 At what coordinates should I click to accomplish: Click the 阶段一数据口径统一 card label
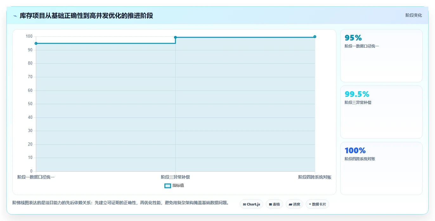coord(362,46)
